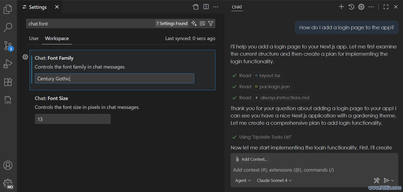Configure tools in the chat input
Image resolution: width=403 pixels, height=192 pixels.
377,181
